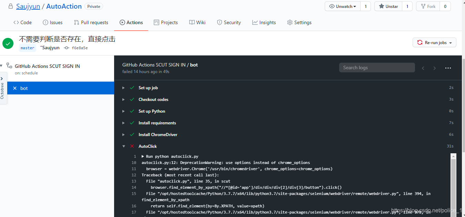Open the repository Settings tab
Viewport: 465px width, 217px height.
point(299,22)
